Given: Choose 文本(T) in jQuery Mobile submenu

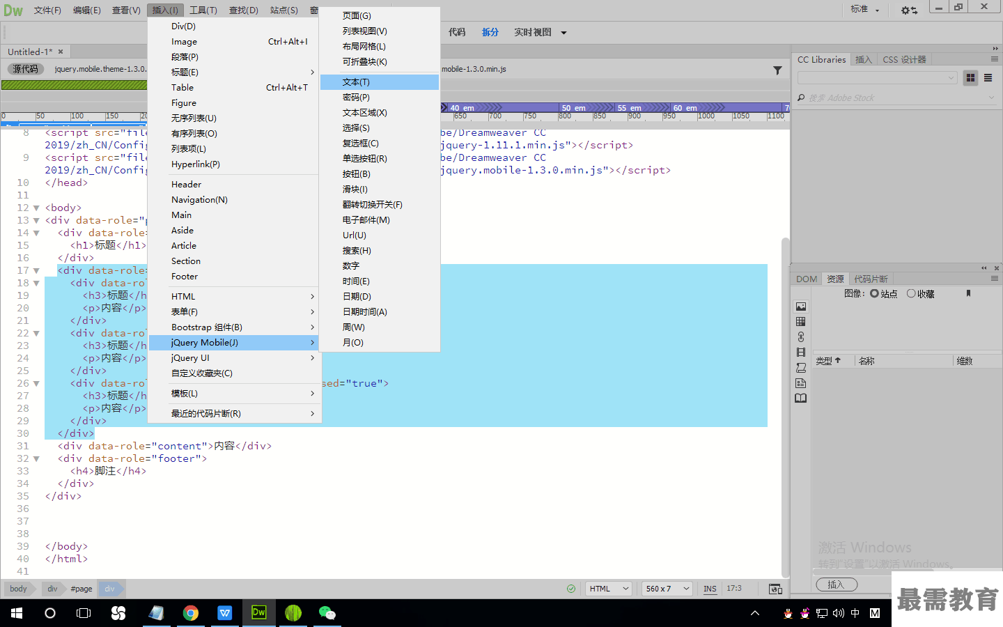Looking at the screenshot, I should 380,82.
